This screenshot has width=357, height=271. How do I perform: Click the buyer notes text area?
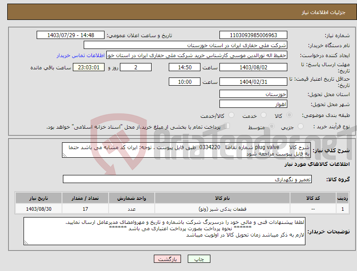[164, 231]
